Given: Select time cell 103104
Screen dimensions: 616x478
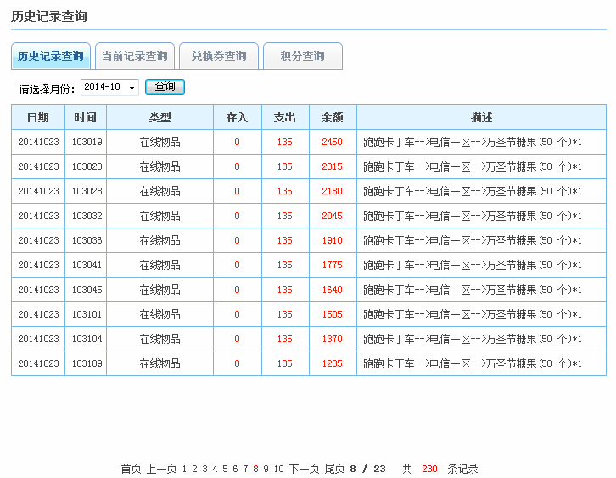Looking at the screenshot, I should click(x=87, y=339).
